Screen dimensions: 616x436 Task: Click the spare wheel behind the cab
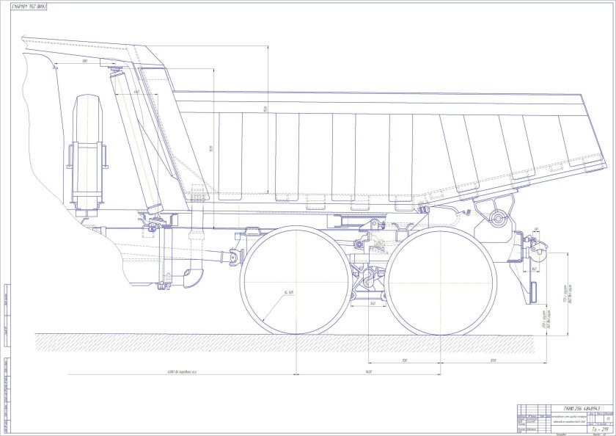tap(87, 150)
